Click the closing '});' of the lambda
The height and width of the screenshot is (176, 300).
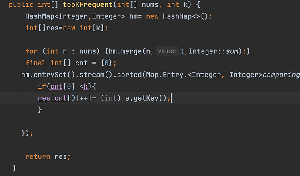(x=27, y=133)
